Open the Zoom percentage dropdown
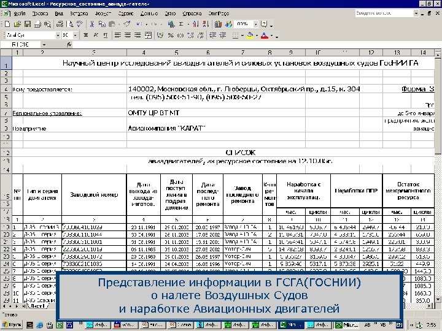The height and width of the screenshot is (331, 442). pyautogui.click(x=255, y=24)
